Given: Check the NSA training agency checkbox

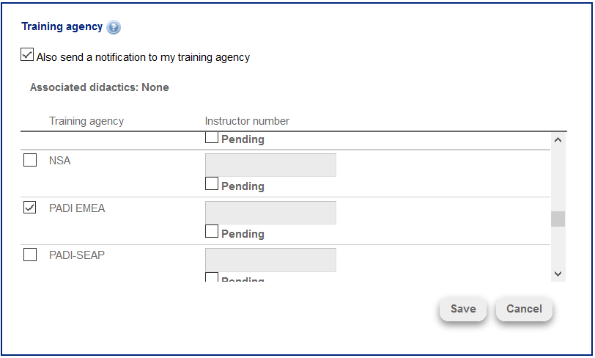Looking at the screenshot, I should (x=30, y=161).
